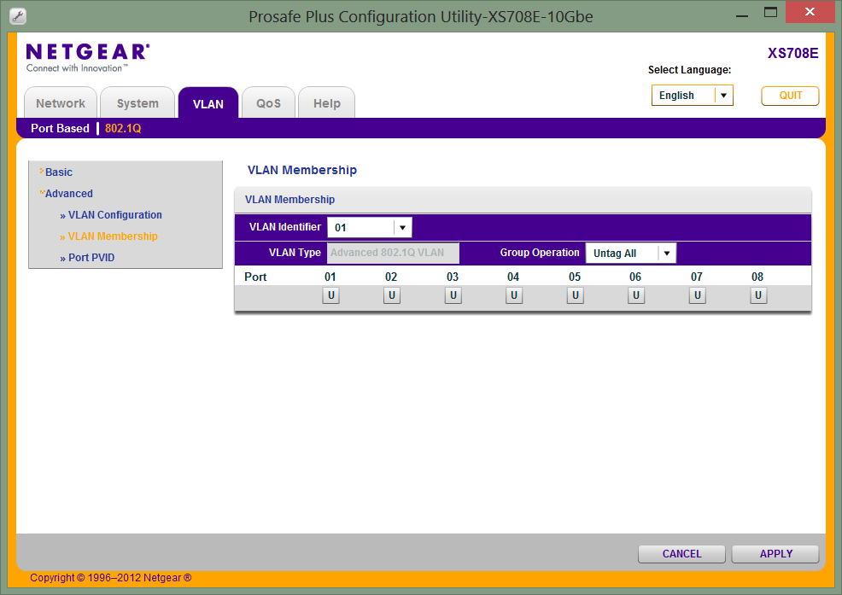Click the XS708E model label
Screen dimensions: 842x595
(792, 53)
